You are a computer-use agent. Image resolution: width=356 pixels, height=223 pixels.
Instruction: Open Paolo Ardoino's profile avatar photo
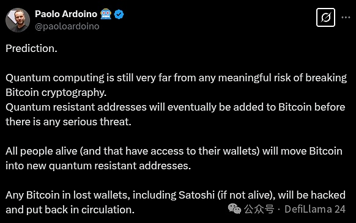[18, 20]
